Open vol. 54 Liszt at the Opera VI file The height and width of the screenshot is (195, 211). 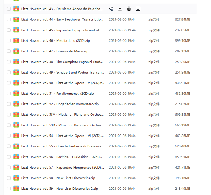click(x=63, y=136)
